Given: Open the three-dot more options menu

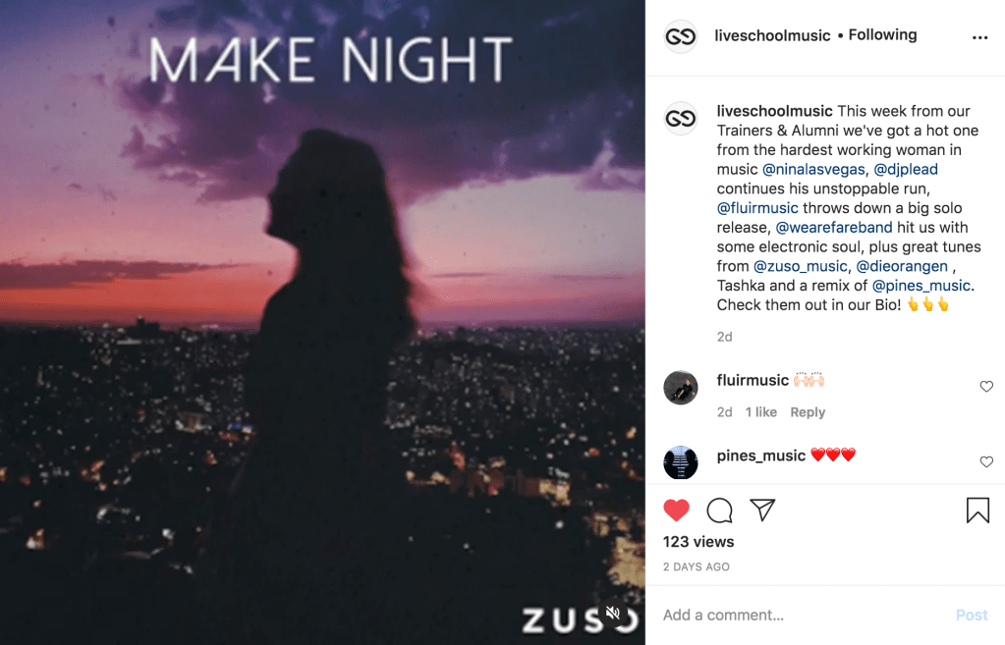Looking at the screenshot, I should pyautogui.click(x=979, y=37).
